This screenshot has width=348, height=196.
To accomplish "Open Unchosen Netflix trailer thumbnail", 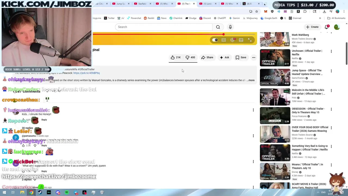I will coord(275,58).
